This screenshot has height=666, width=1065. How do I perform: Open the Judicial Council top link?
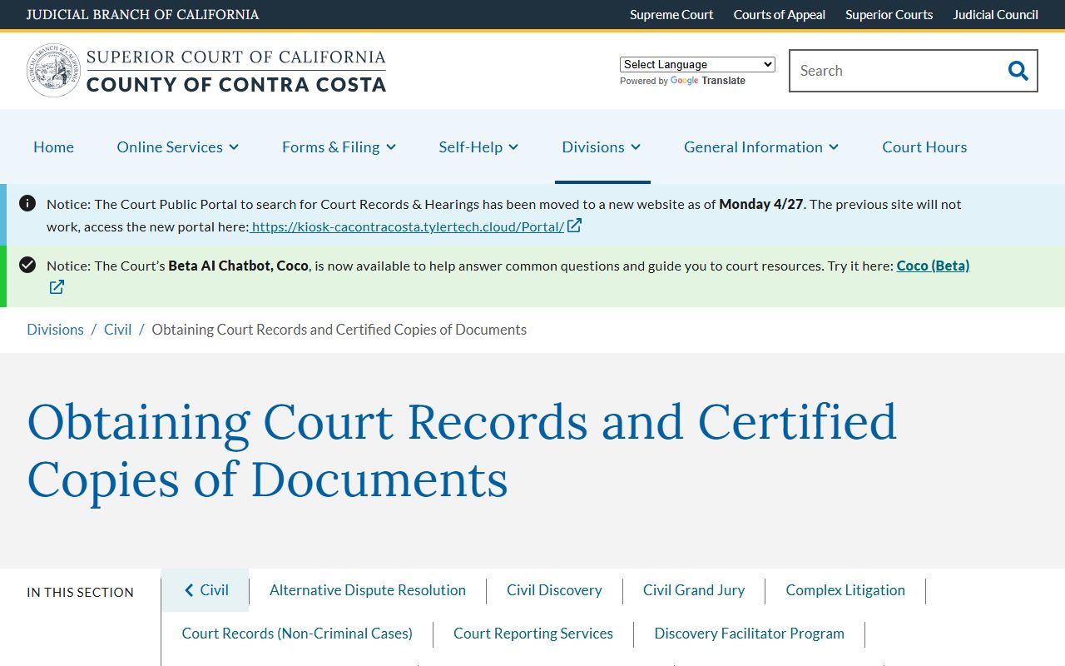996,15
